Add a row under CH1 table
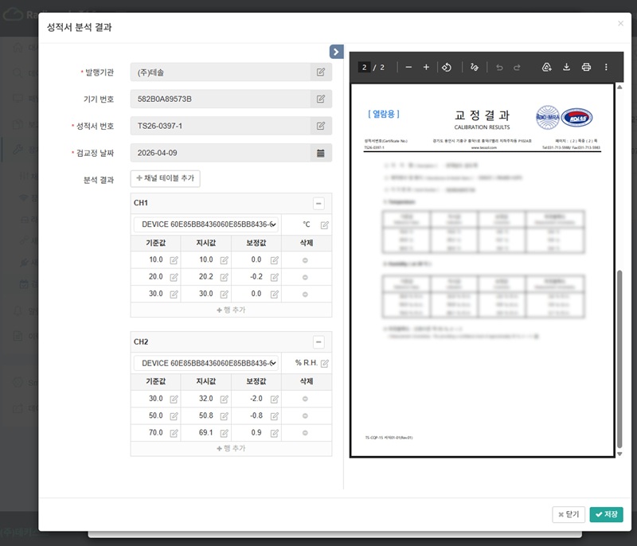The width and height of the screenshot is (637, 546). point(231,310)
